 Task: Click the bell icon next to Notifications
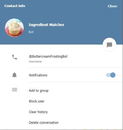pyautogui.click(x=14, y=75)
